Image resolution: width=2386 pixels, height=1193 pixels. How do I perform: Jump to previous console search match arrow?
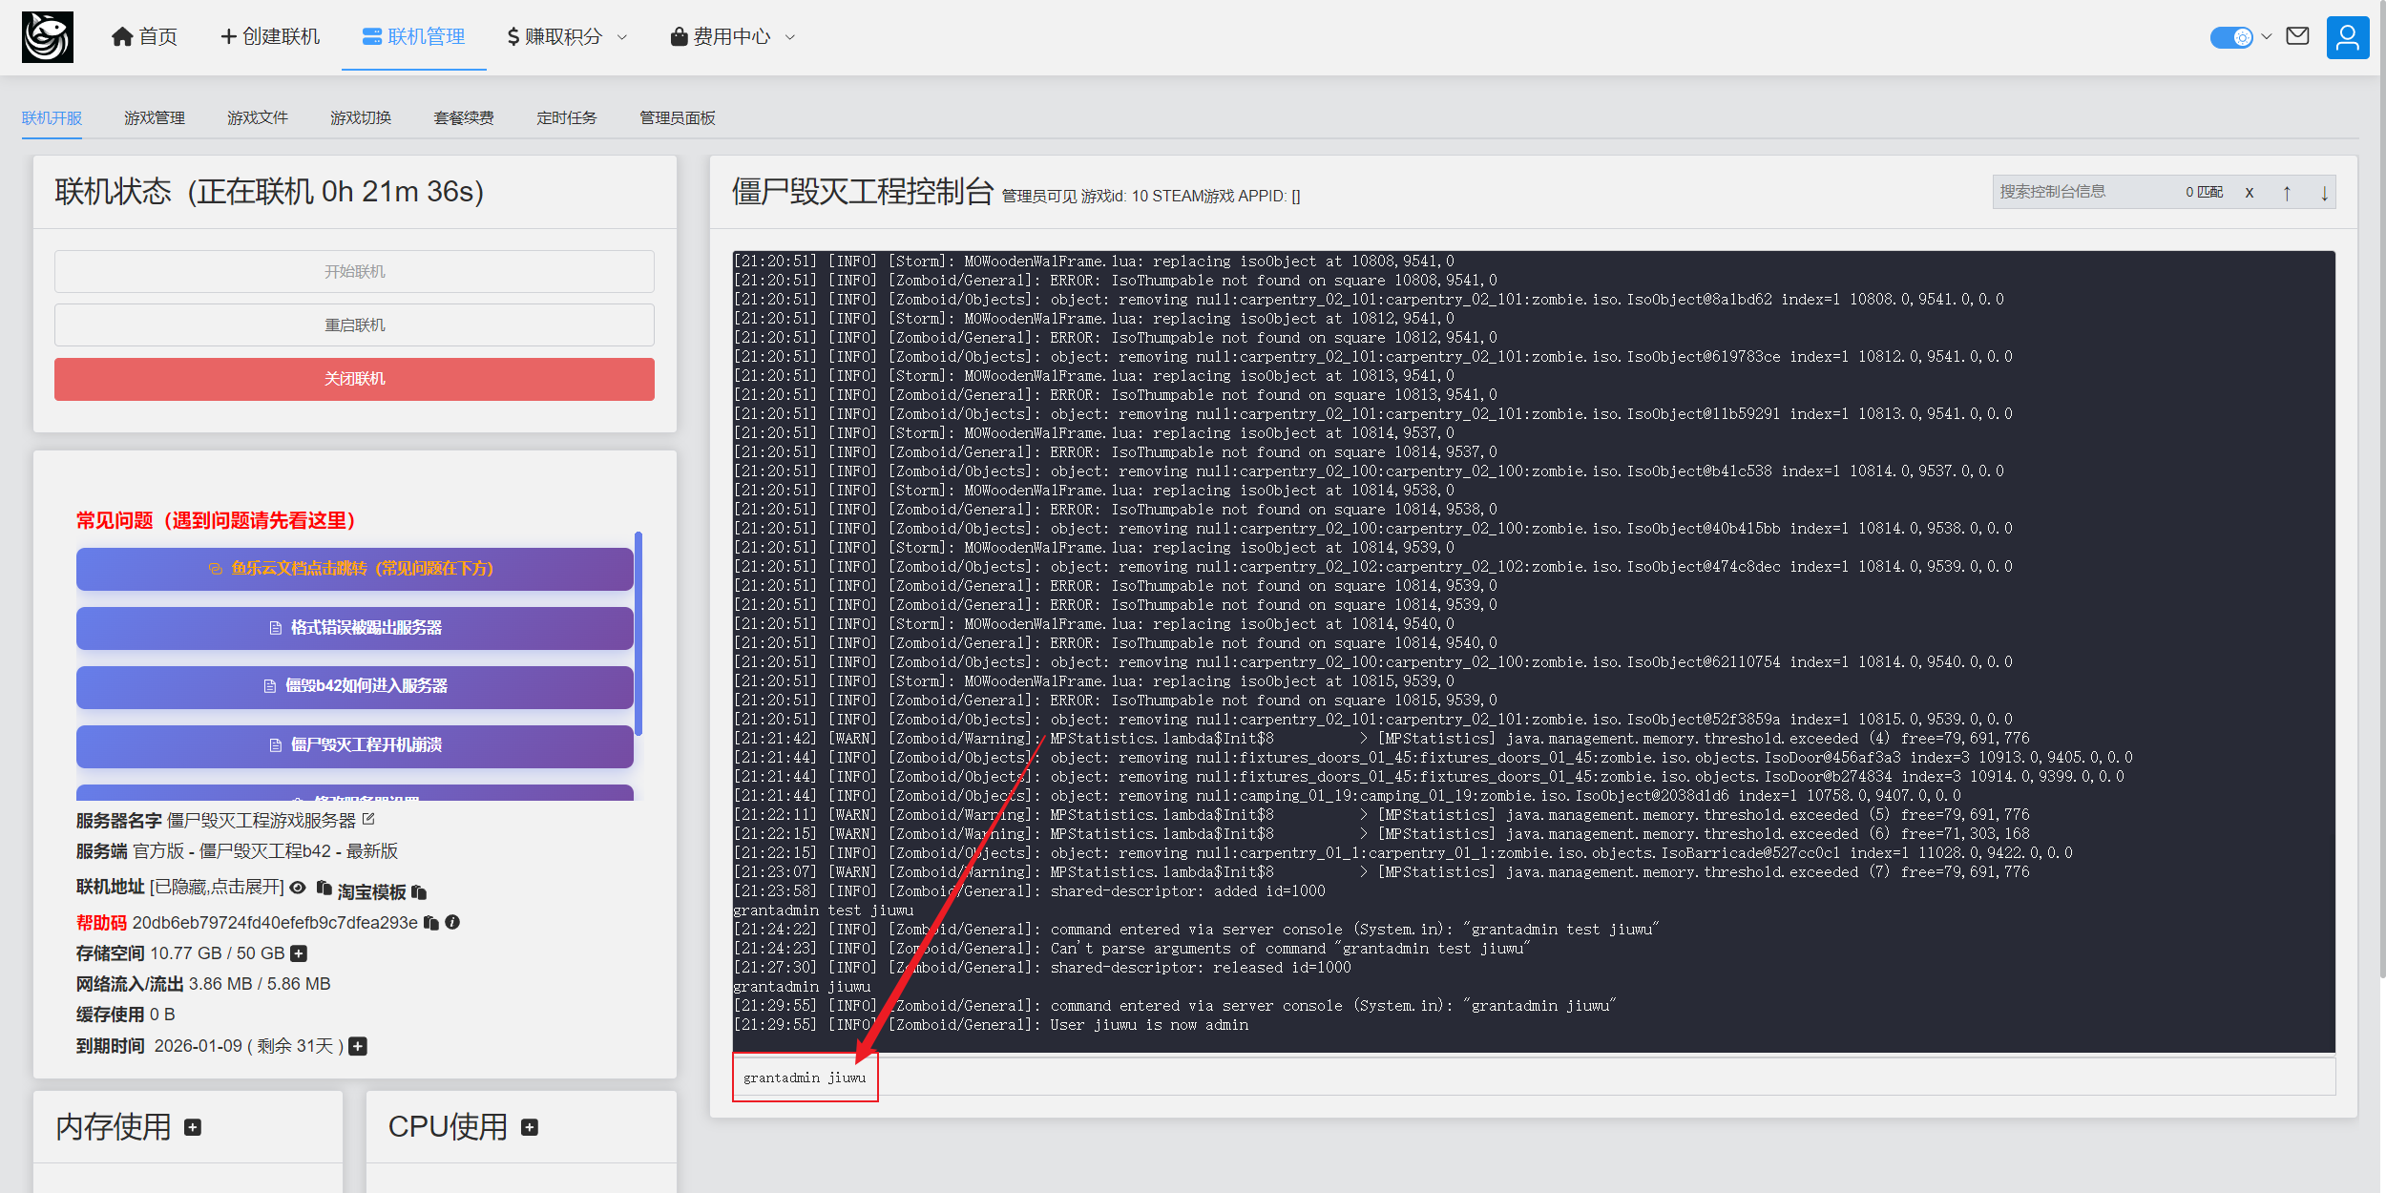click(x=2287, y=193)
